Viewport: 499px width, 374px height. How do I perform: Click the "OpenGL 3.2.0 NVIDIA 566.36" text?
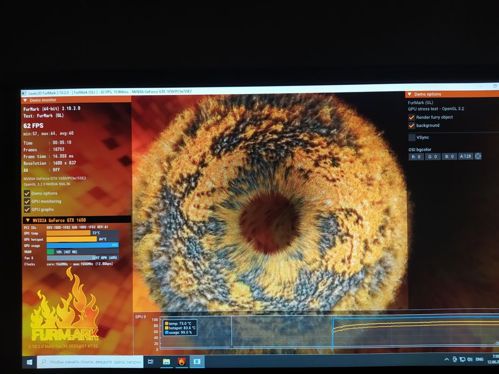pyautogui.click(x=47, y=184)
